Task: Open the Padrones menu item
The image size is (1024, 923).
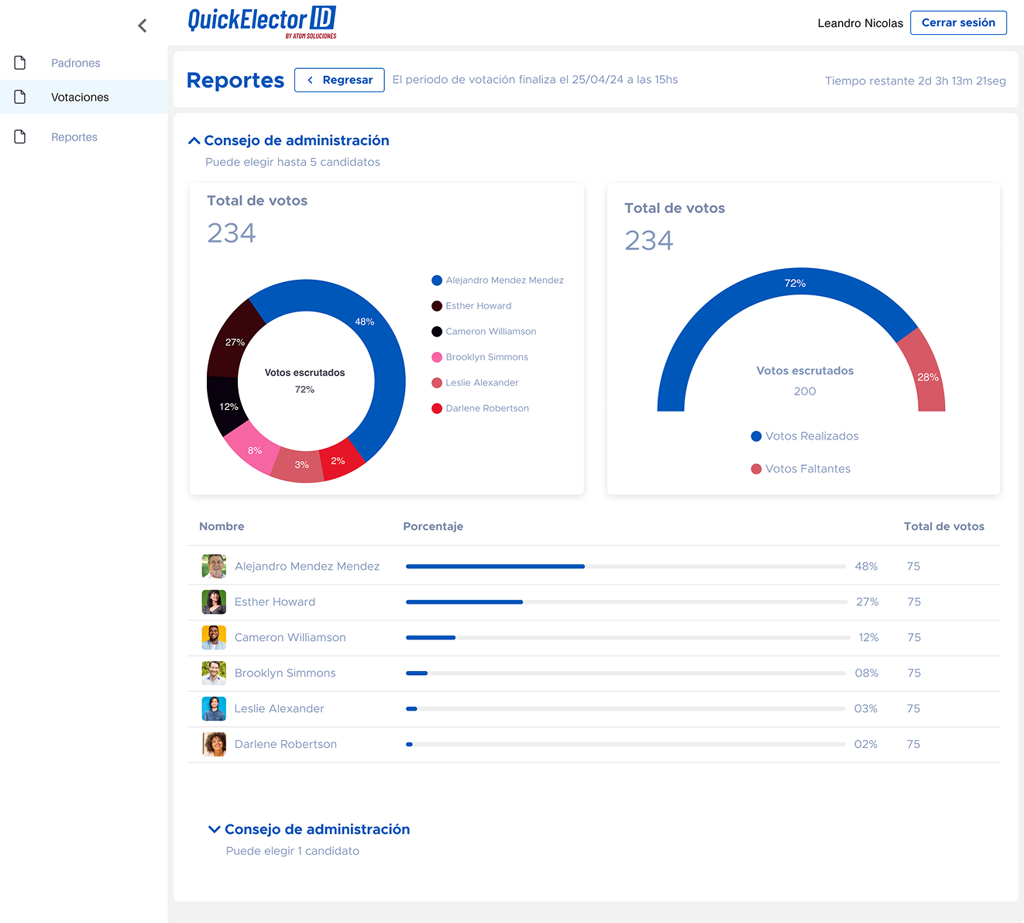Action: pyautogui.click(x=75, y=63)
